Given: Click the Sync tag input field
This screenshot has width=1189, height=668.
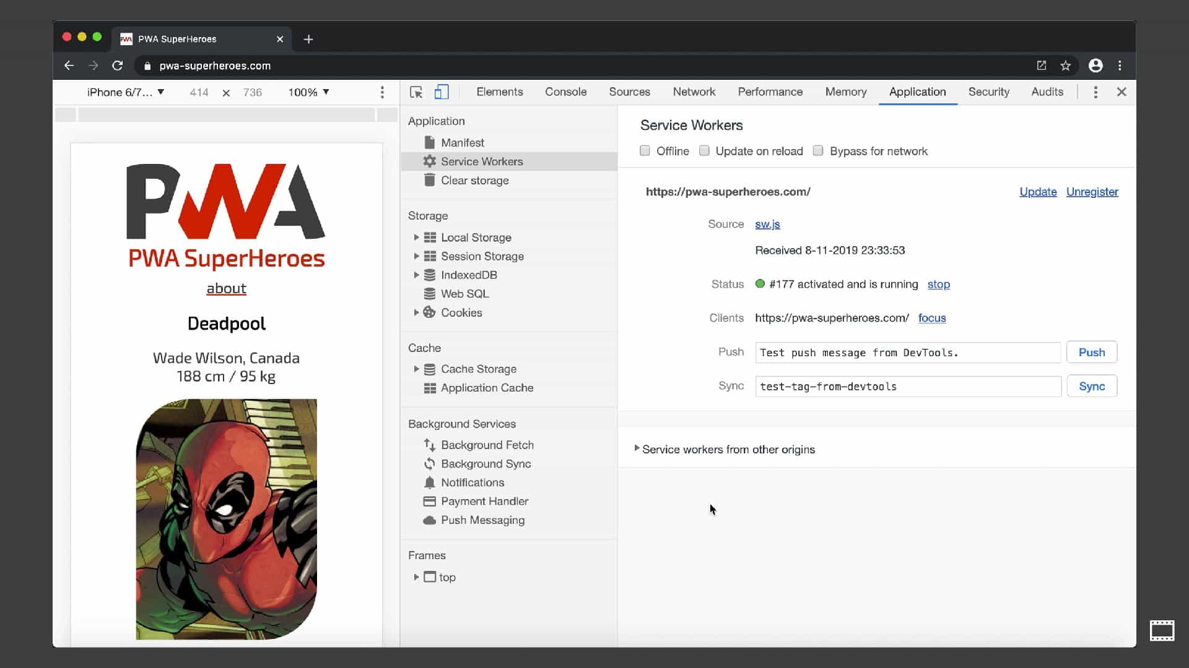Looking at the screenshot, I should (907, 387).
